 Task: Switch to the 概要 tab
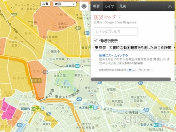96,6
